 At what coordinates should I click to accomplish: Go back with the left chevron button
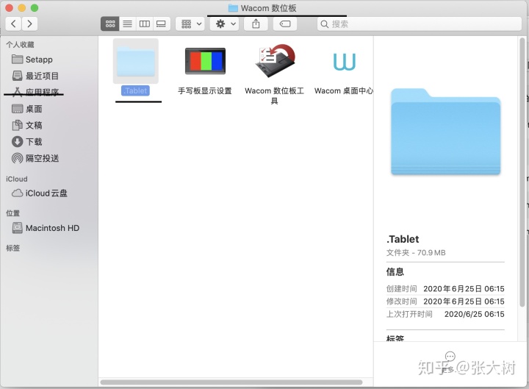coord(13,24)
